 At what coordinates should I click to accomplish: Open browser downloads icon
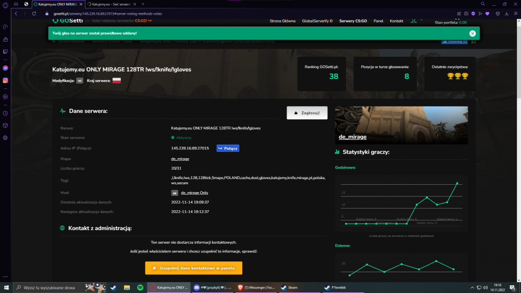click(x=507, y=14)
